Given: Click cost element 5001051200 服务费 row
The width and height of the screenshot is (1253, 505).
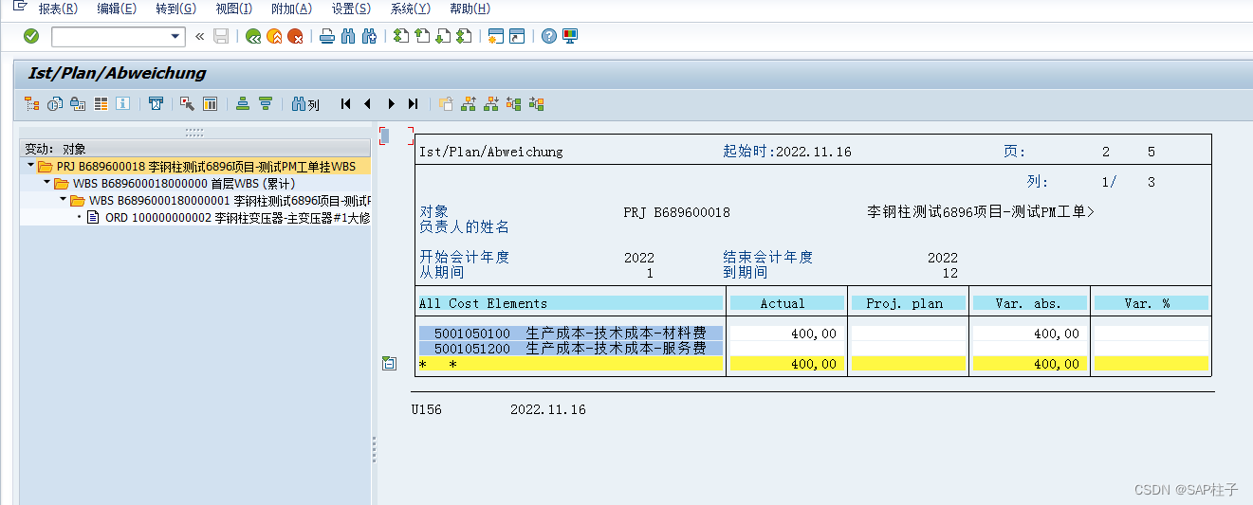Looking at the screenshot, I should (570, 349).
